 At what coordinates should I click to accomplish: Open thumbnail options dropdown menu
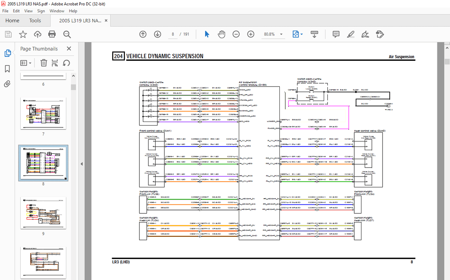[x=26, y=63]
